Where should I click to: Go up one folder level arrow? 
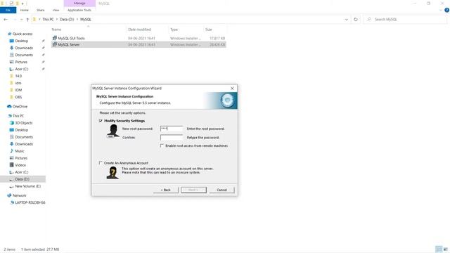[27, 20]
